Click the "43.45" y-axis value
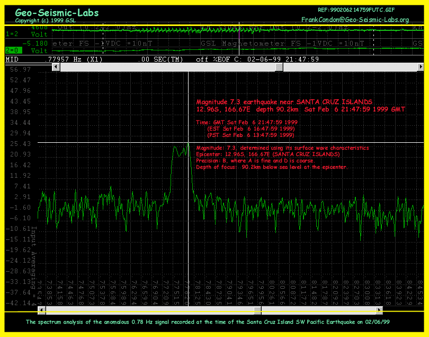Screen dimensions: 429x337 (x=21, y=101)
